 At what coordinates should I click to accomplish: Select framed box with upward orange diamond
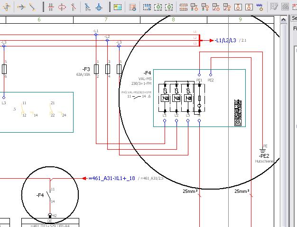[249, 7]
